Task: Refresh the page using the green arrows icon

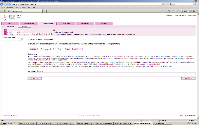Action: 165,4
